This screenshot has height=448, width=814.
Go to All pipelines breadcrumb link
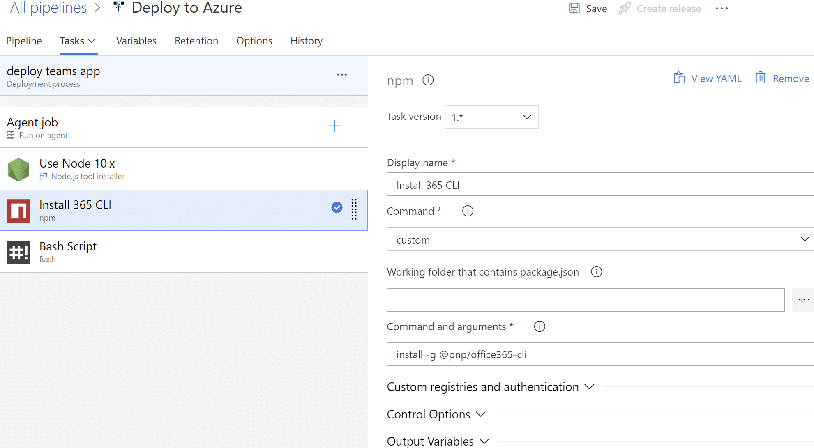48,7
